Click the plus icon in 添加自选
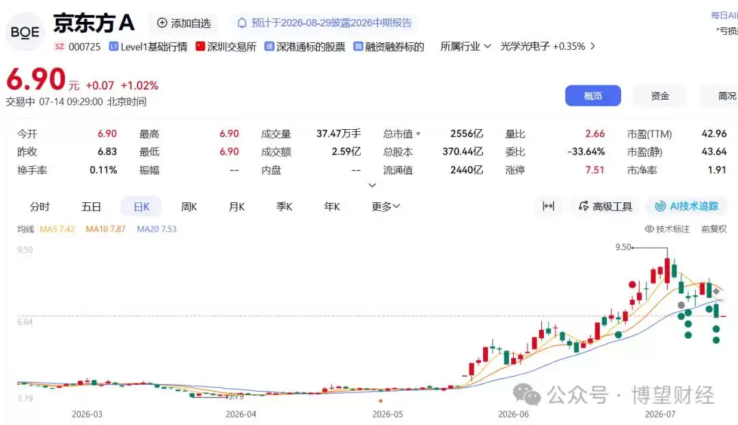Image resolution: width=738 pixels, height=425 pixels. (162, 23)
